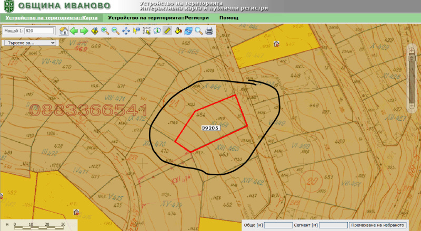
Task: Click the 'Устройство на територията::Карта' link
Action: (x=52, y=18)
